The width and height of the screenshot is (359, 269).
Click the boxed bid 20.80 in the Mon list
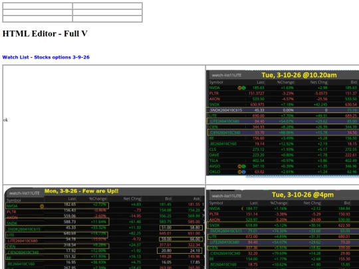(166, 250)
